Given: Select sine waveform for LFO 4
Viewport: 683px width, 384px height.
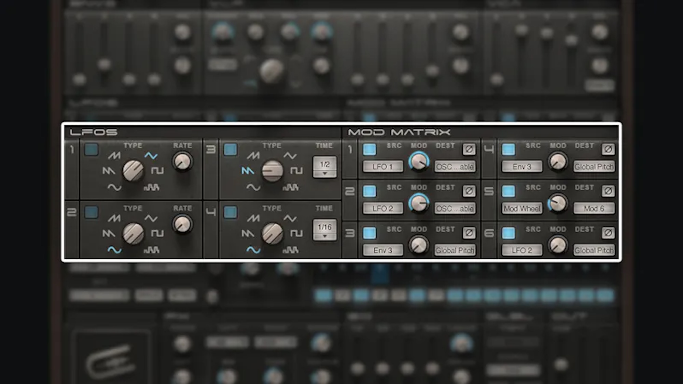Looking at the screenshot, I should [253, 250].
